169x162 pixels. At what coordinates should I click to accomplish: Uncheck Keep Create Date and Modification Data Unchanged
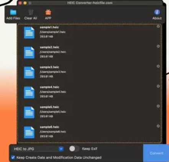point(13,157)
